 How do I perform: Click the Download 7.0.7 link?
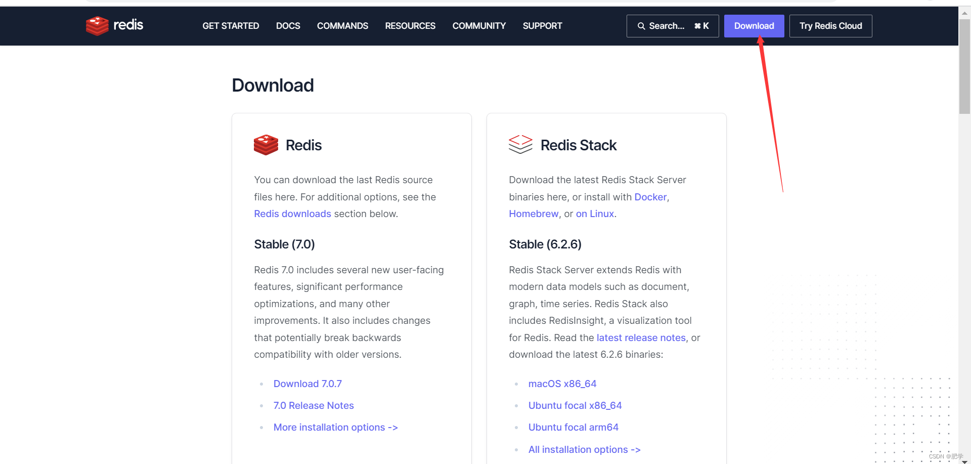click(x=307, y=384)
